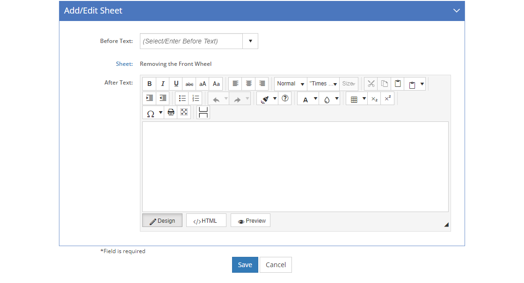Open table options dropdown arrow

point(364,99)
